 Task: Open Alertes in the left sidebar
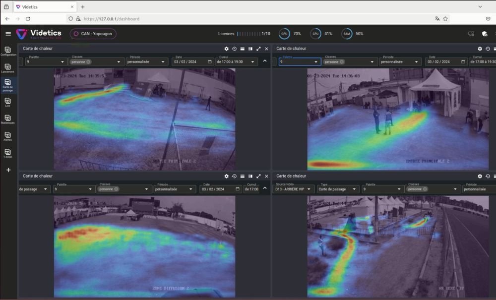click(8, 136)
